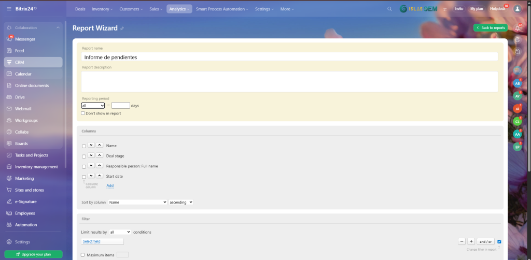Click the hamburger menu icon beside Bitrix24
Image resolution: width=531 pixels, height=260 pixels.
tap(9, 9)
